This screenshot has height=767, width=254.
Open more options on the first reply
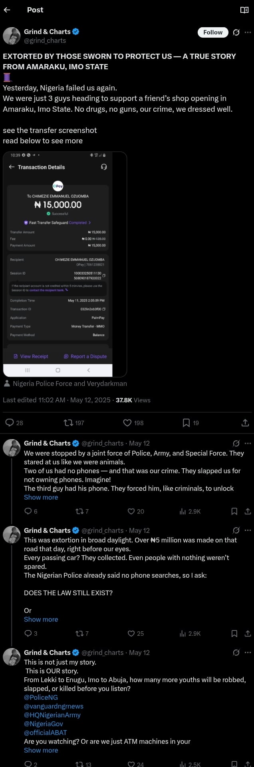tap(248, 443)
